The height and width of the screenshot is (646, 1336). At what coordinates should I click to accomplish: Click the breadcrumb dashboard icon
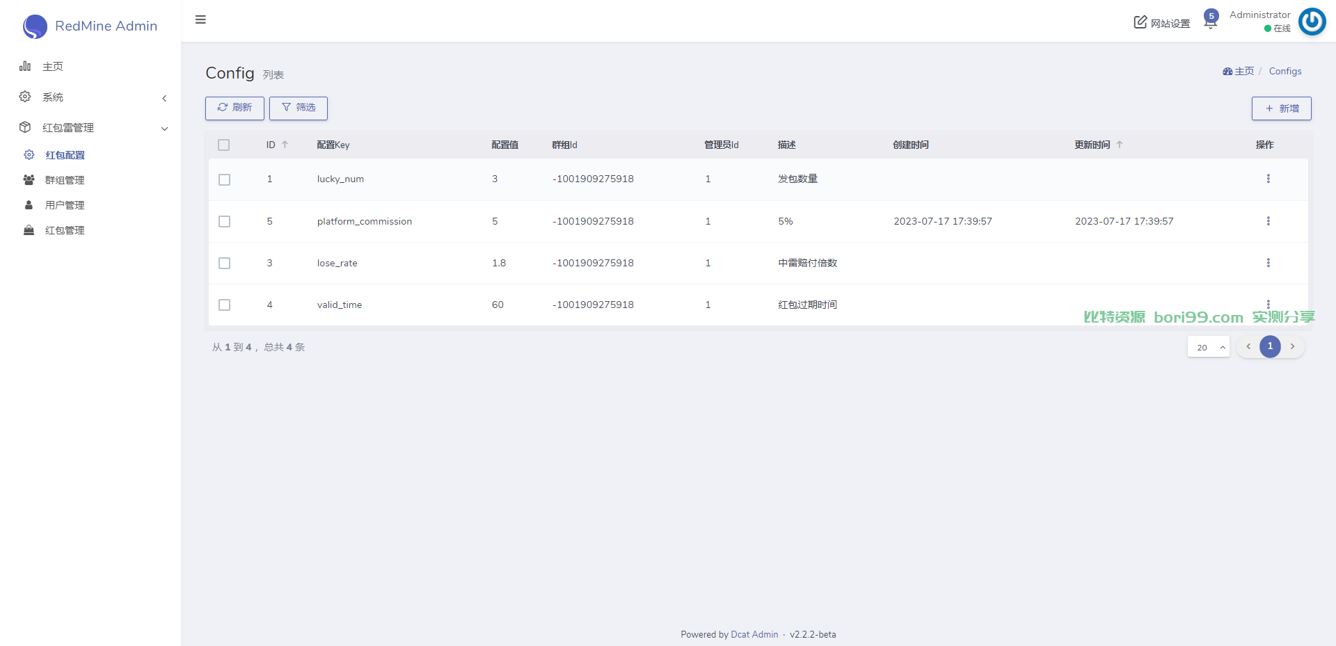click(1227, 71)
